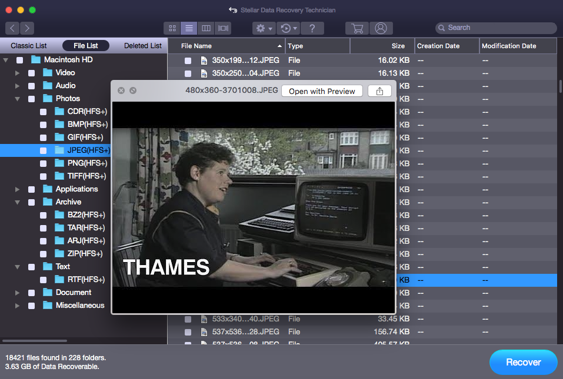Click the RTF(HFS+) folder icon
Screen dimensions: 563x379
(x=59, y=279)
